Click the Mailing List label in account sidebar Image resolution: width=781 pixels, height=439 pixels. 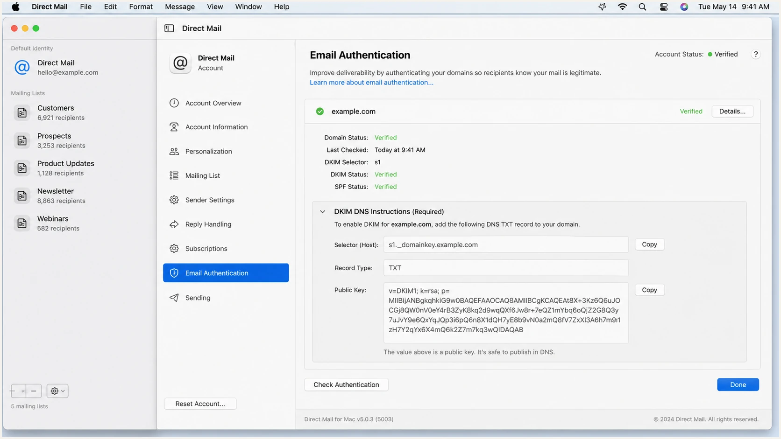pyautogui.click(x=203, y=175)
